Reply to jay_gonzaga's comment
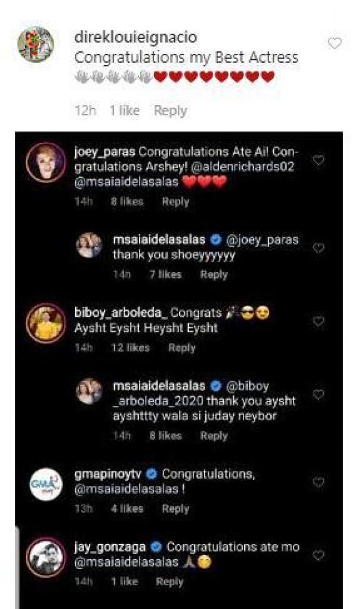The height and width of the screenshot is (609, 358). [169, 582]
